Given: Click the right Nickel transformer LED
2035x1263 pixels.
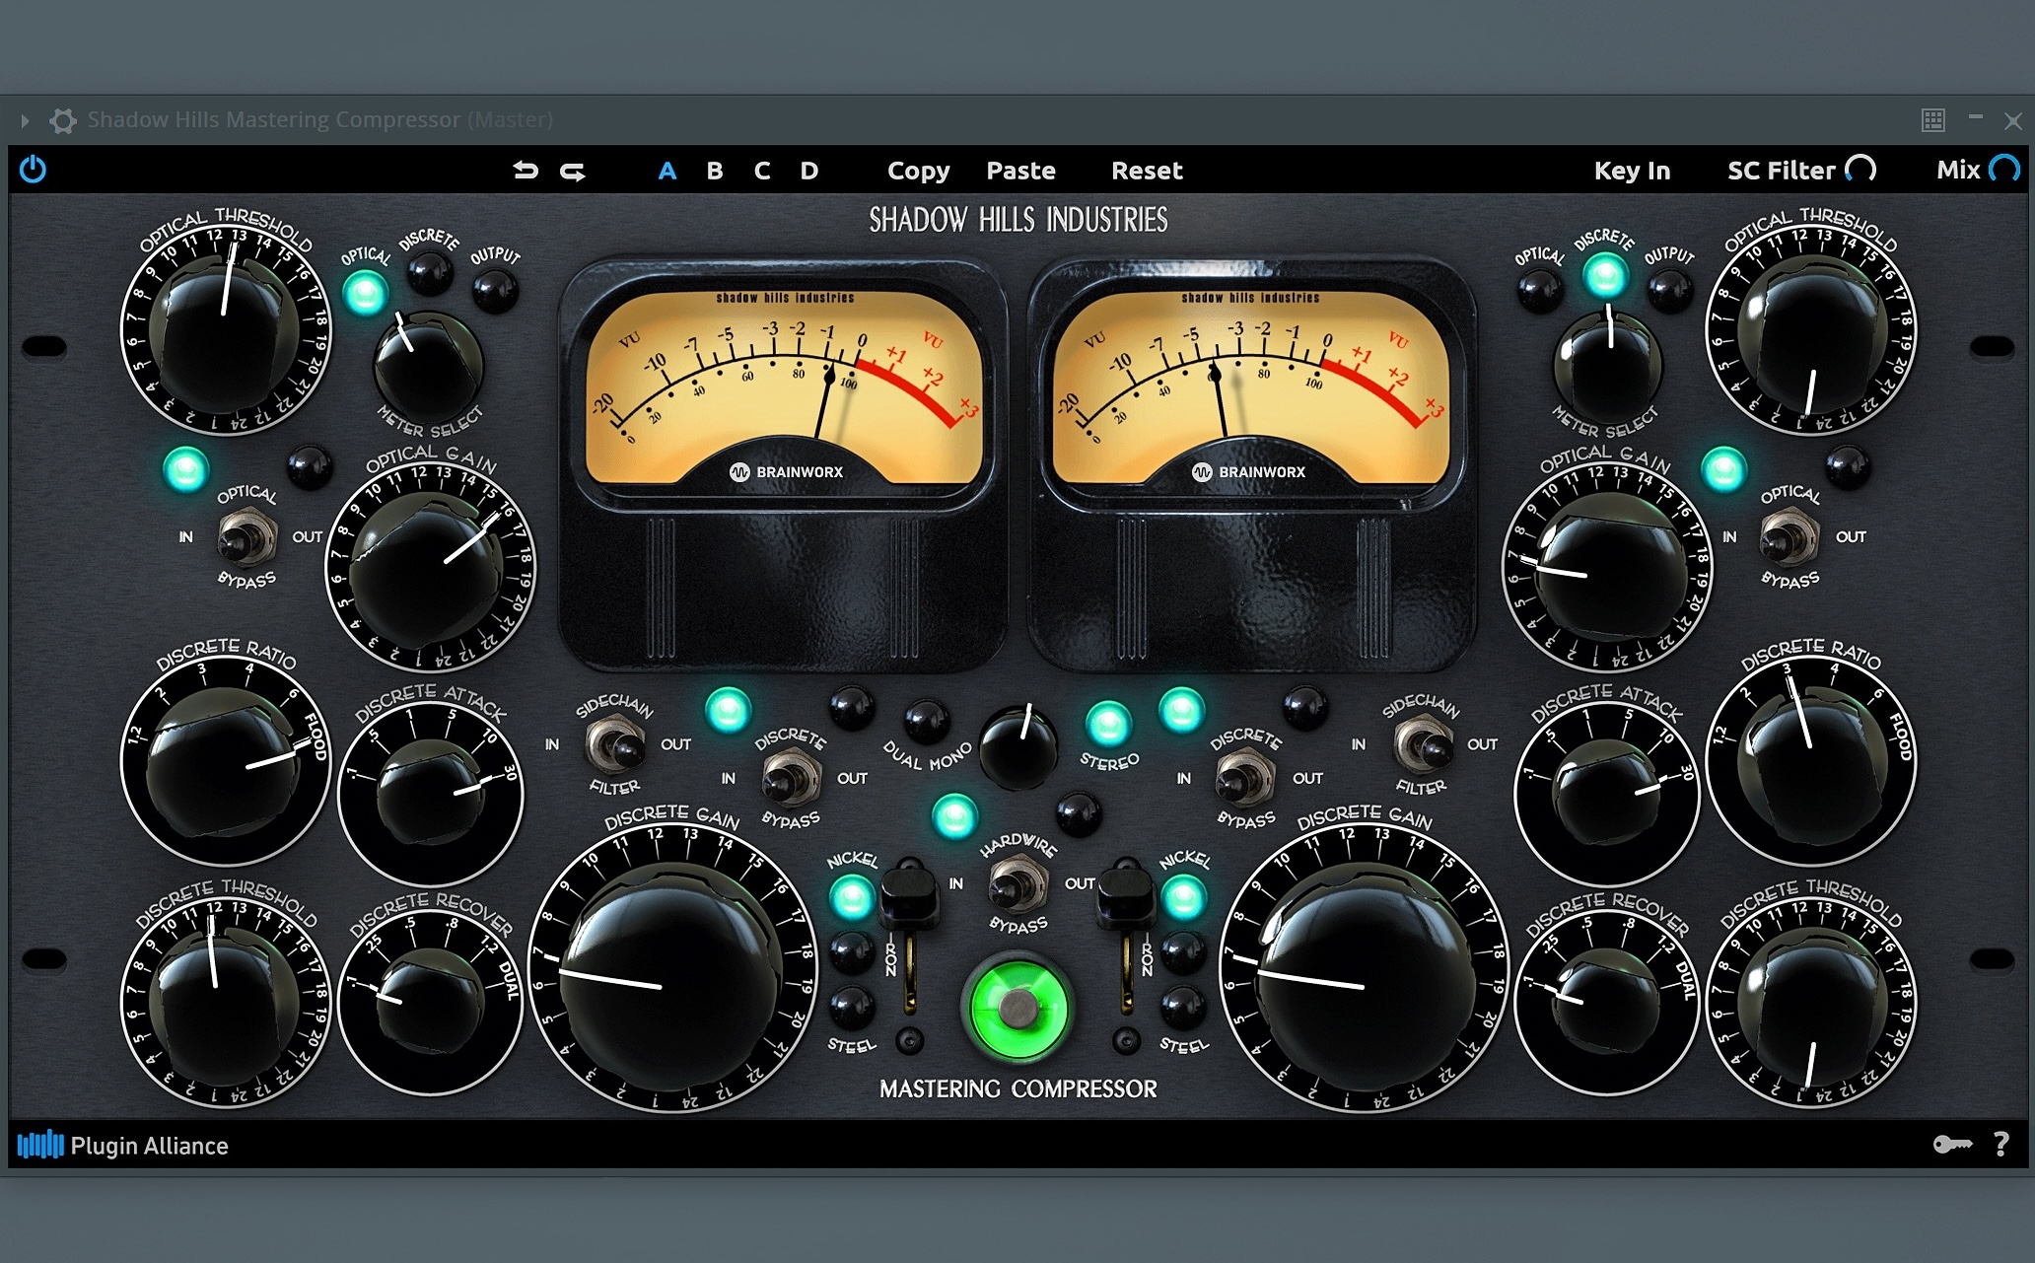Looking at the screenshot, I should [x=1183, y=898].
